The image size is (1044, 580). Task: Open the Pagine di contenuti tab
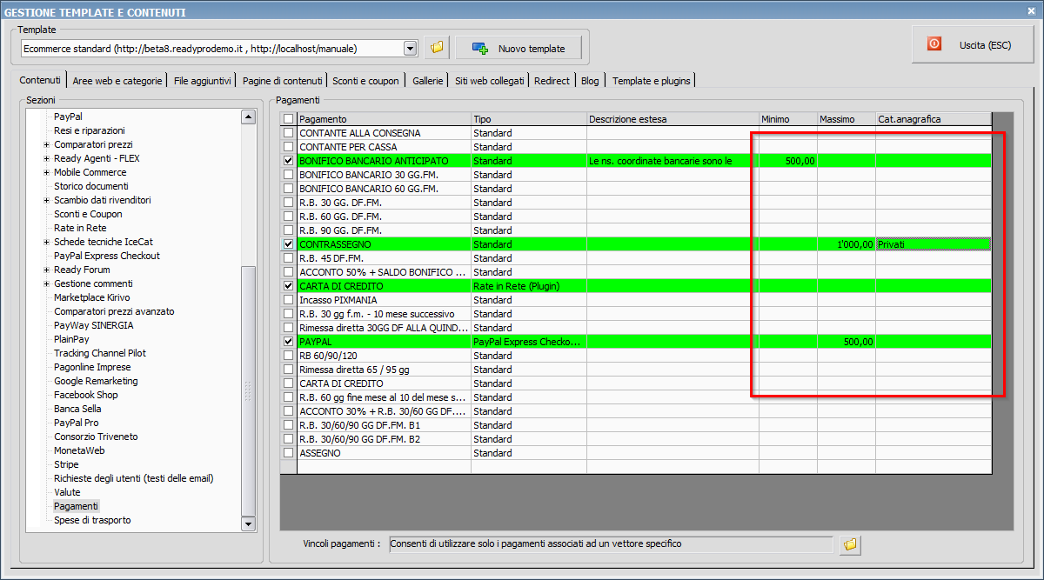[283, 81]
